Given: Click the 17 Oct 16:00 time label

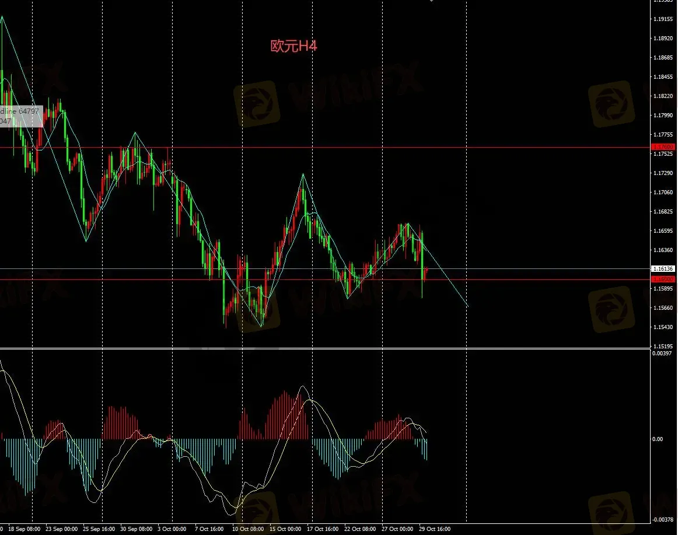Looking at the screenshot, I should click(323, 529).
